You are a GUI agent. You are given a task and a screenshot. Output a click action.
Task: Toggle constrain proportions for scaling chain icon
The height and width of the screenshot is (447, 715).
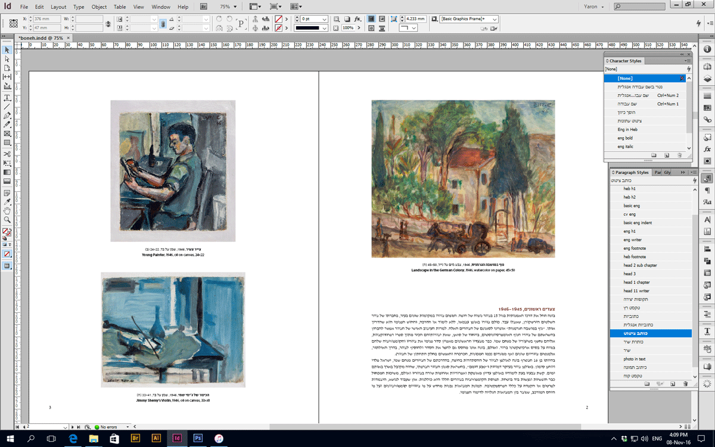click(163, 23)
